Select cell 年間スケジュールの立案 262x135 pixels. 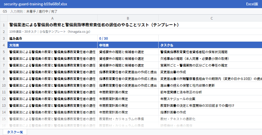210,99
